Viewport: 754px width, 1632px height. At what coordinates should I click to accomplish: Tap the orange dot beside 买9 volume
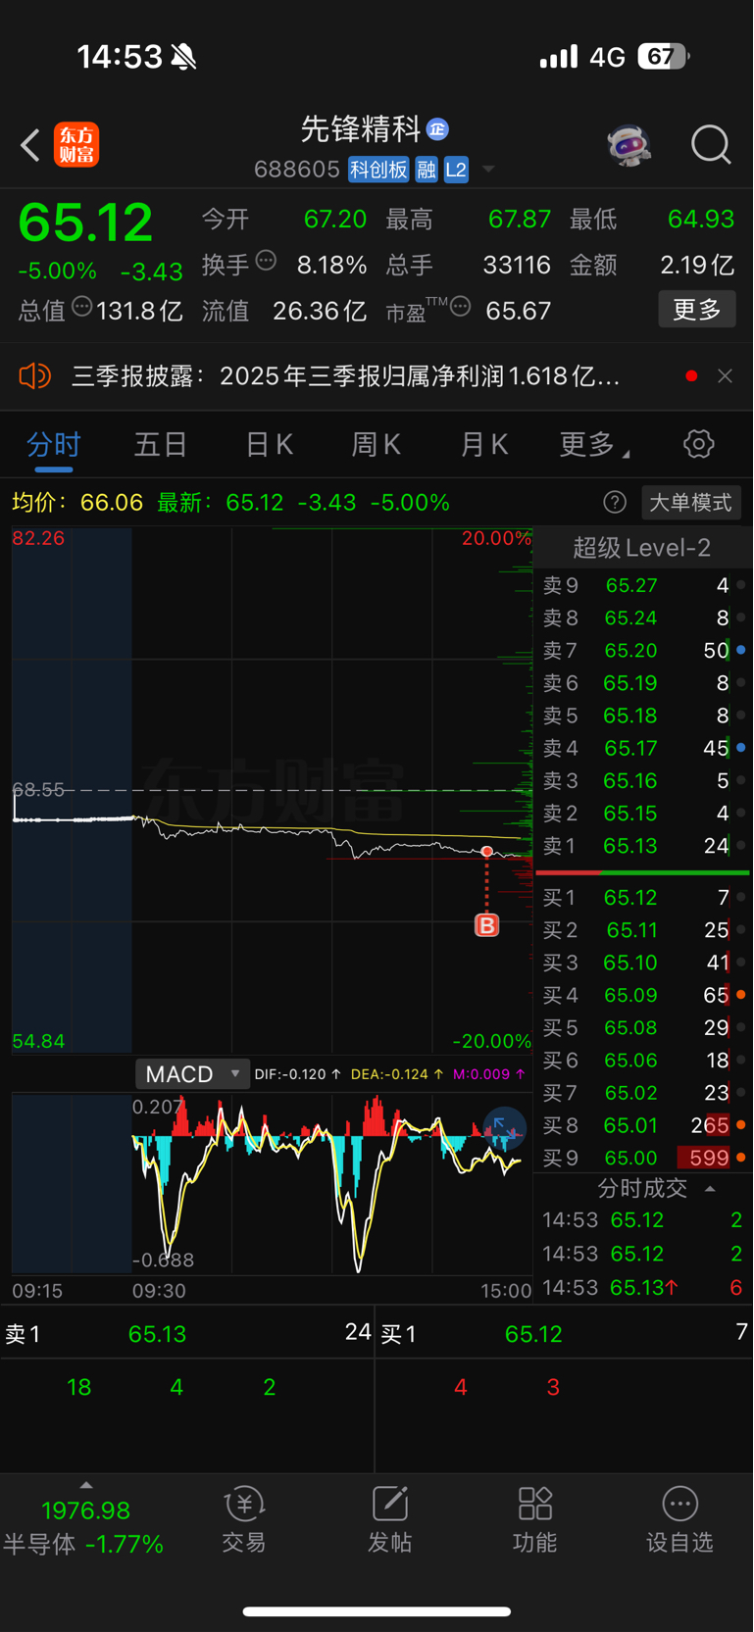[x=741, y=1158]
